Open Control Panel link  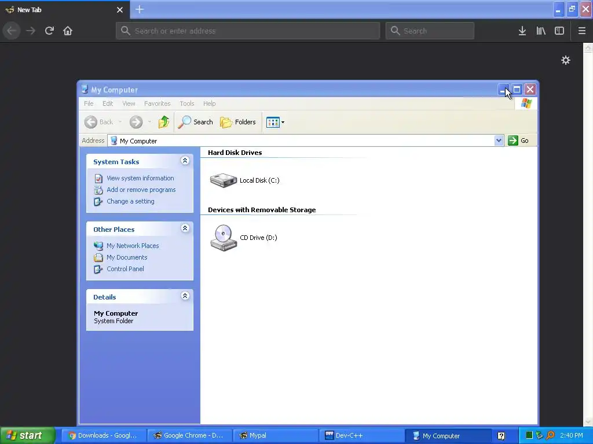click(x=125, y=269)
